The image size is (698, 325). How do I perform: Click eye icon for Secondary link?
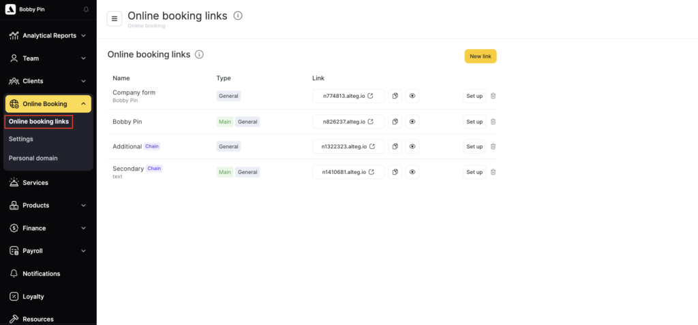[412, 172]
